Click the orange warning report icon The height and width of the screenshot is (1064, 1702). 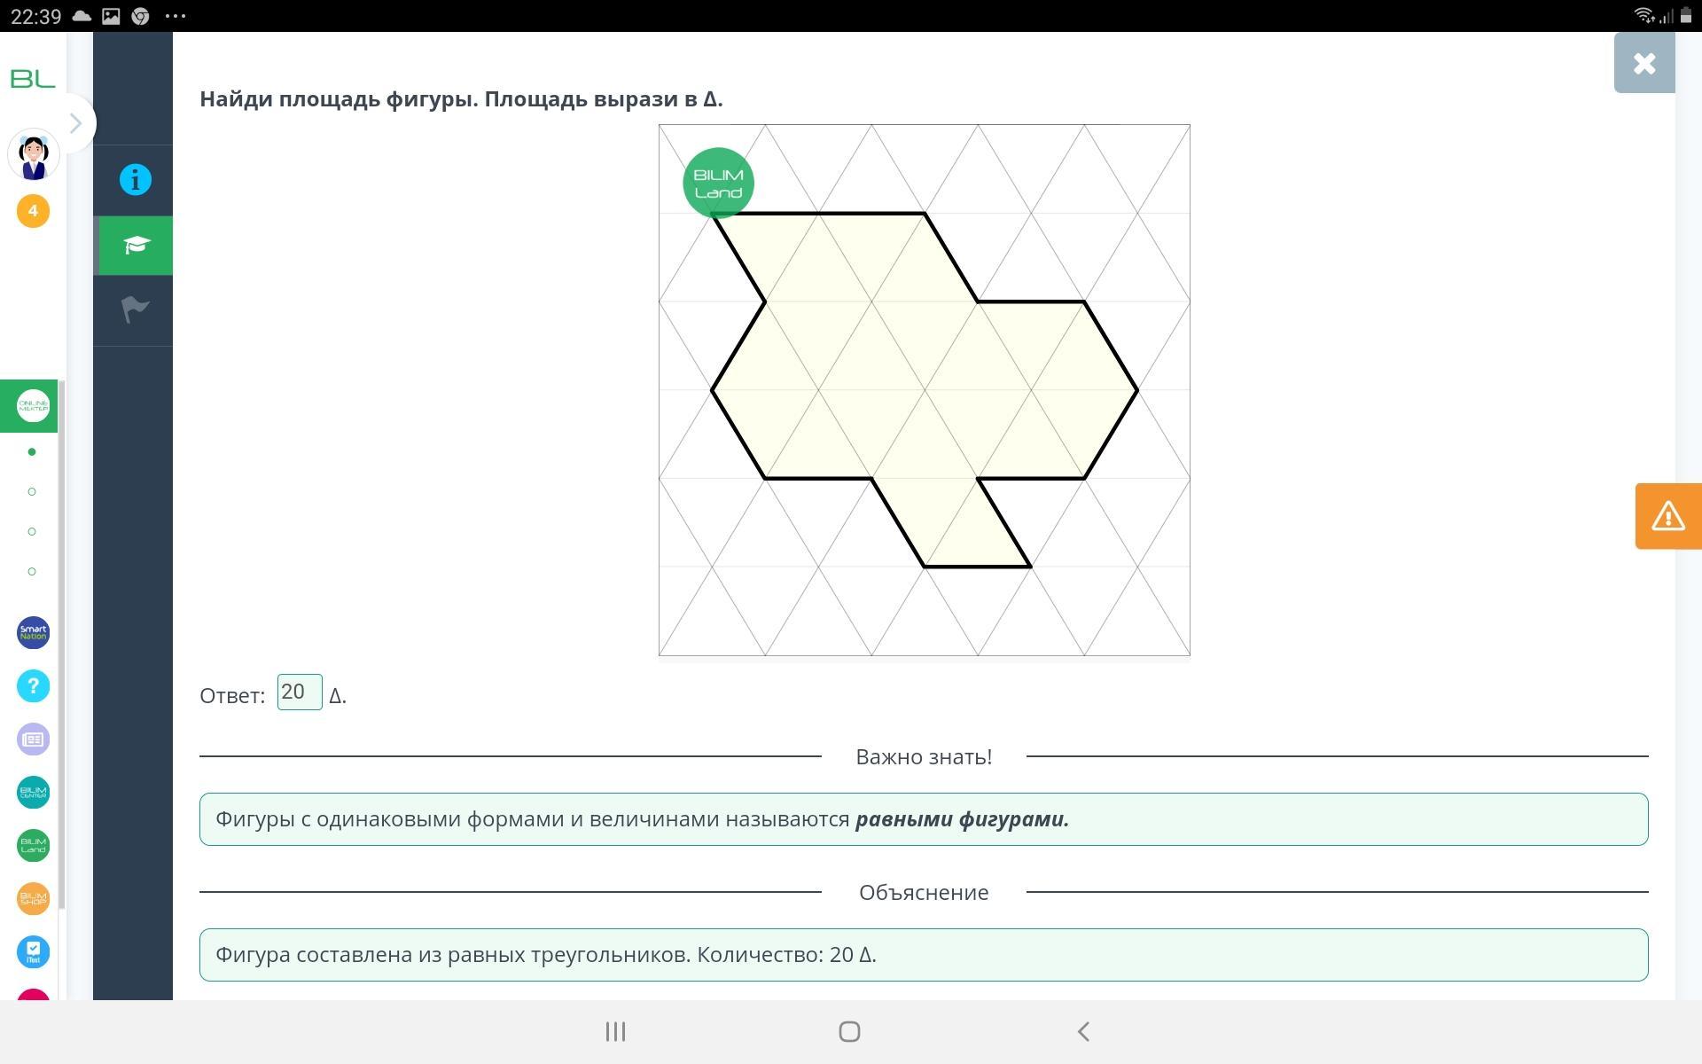1667,516
